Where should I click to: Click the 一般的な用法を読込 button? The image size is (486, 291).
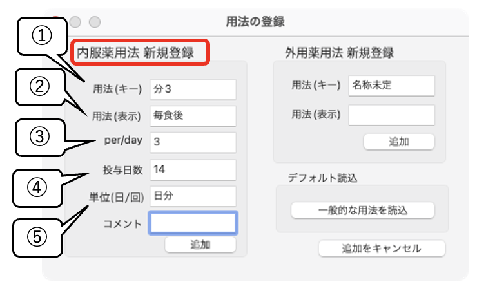363,210
